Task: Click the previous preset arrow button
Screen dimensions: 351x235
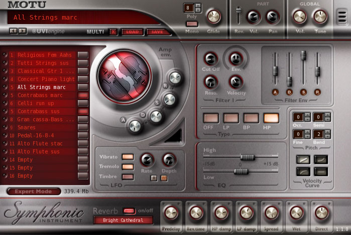Action: 14,31
